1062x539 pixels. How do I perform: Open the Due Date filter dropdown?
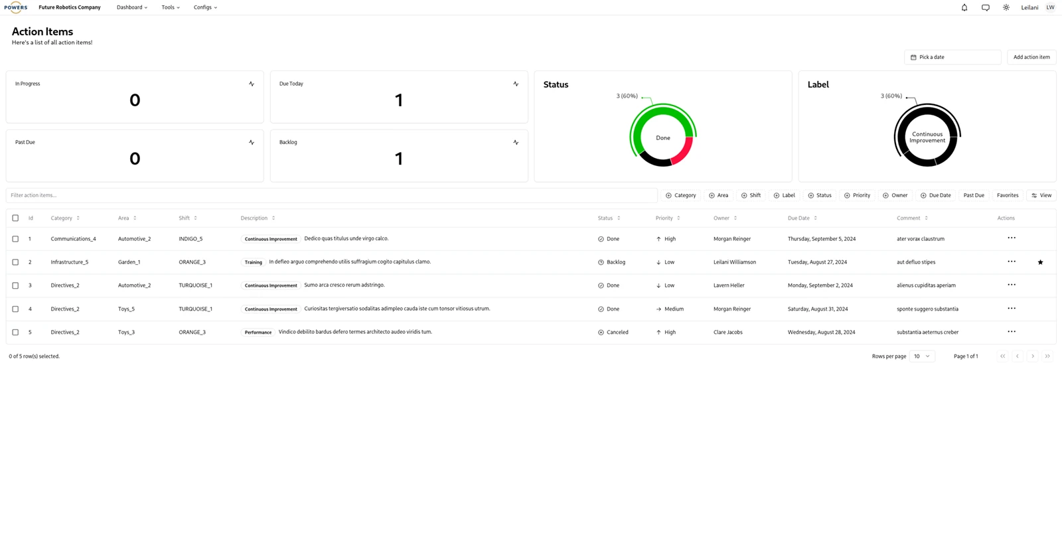click(x=936, y=195)
